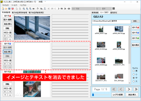This screenshot has height=101, width=141.
Task: Switch to 写真帳管理 tab
Action: tap(6, 12)
